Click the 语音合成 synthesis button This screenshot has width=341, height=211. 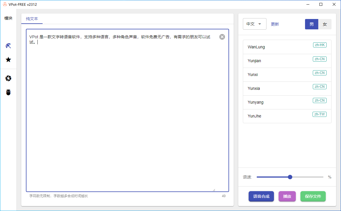point(261,196)
